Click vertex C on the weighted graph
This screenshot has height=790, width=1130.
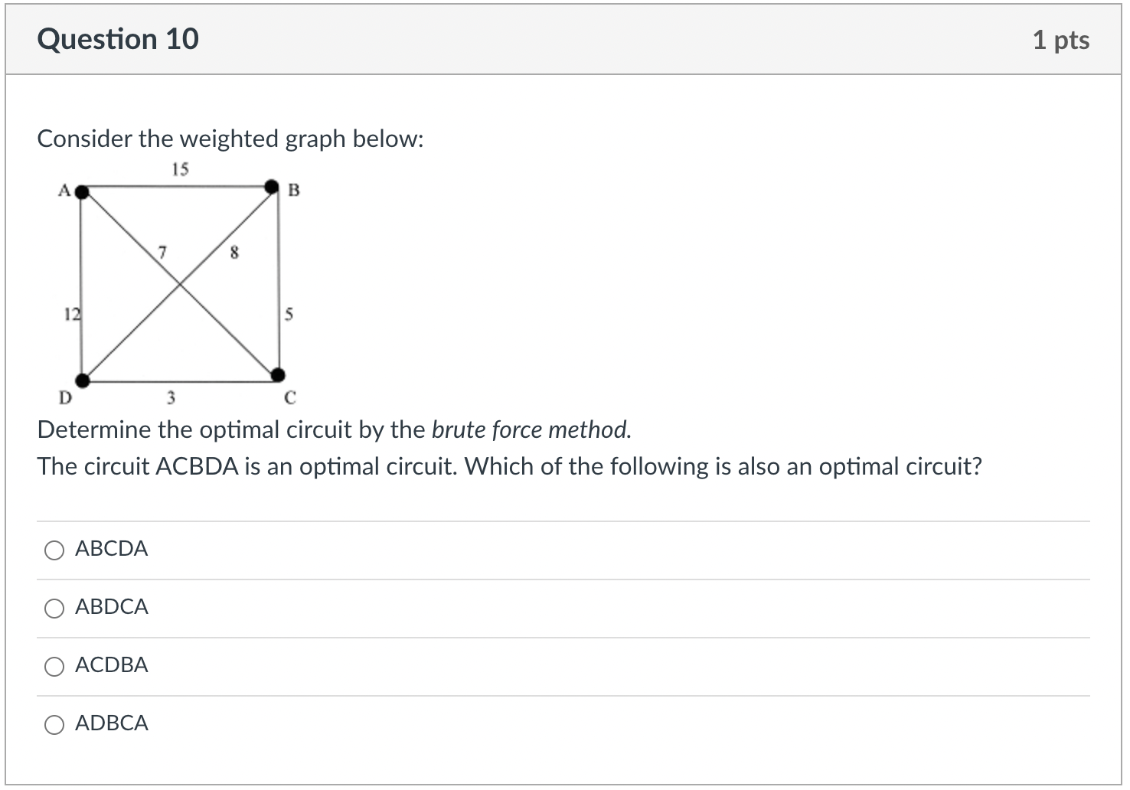click(277, 375)
